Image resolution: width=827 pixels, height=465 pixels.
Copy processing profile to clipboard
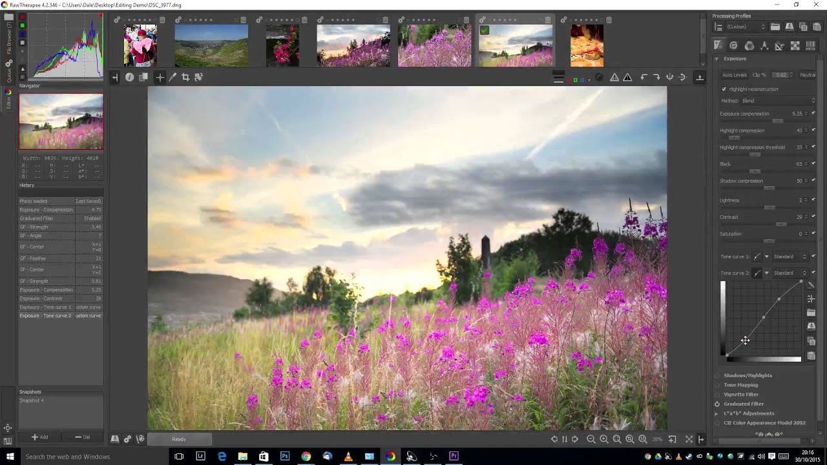point(804,26)
